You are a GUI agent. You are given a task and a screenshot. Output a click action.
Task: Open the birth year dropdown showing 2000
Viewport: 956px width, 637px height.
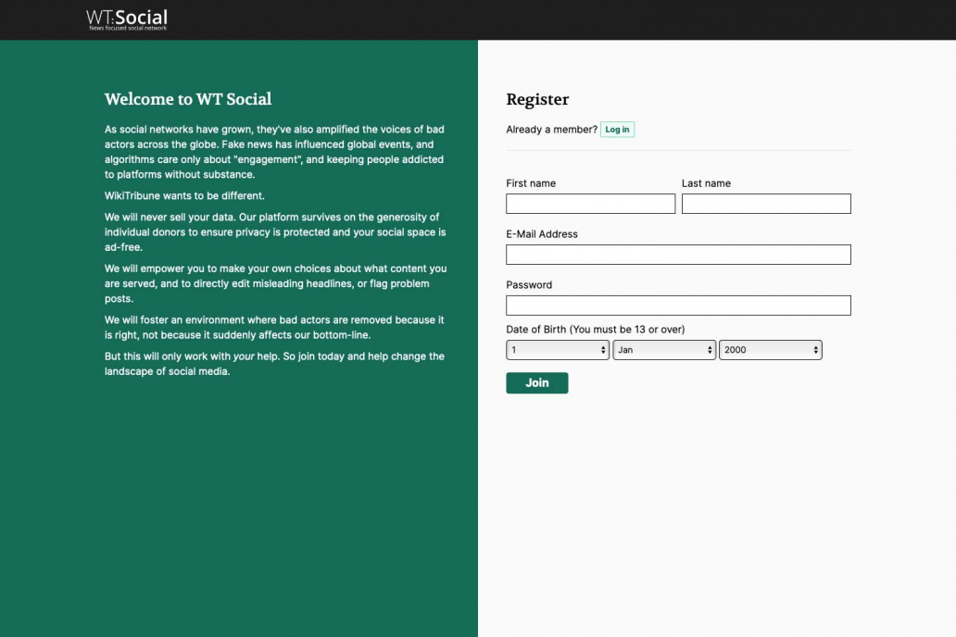pyautogui.click(x=770, y=350)
